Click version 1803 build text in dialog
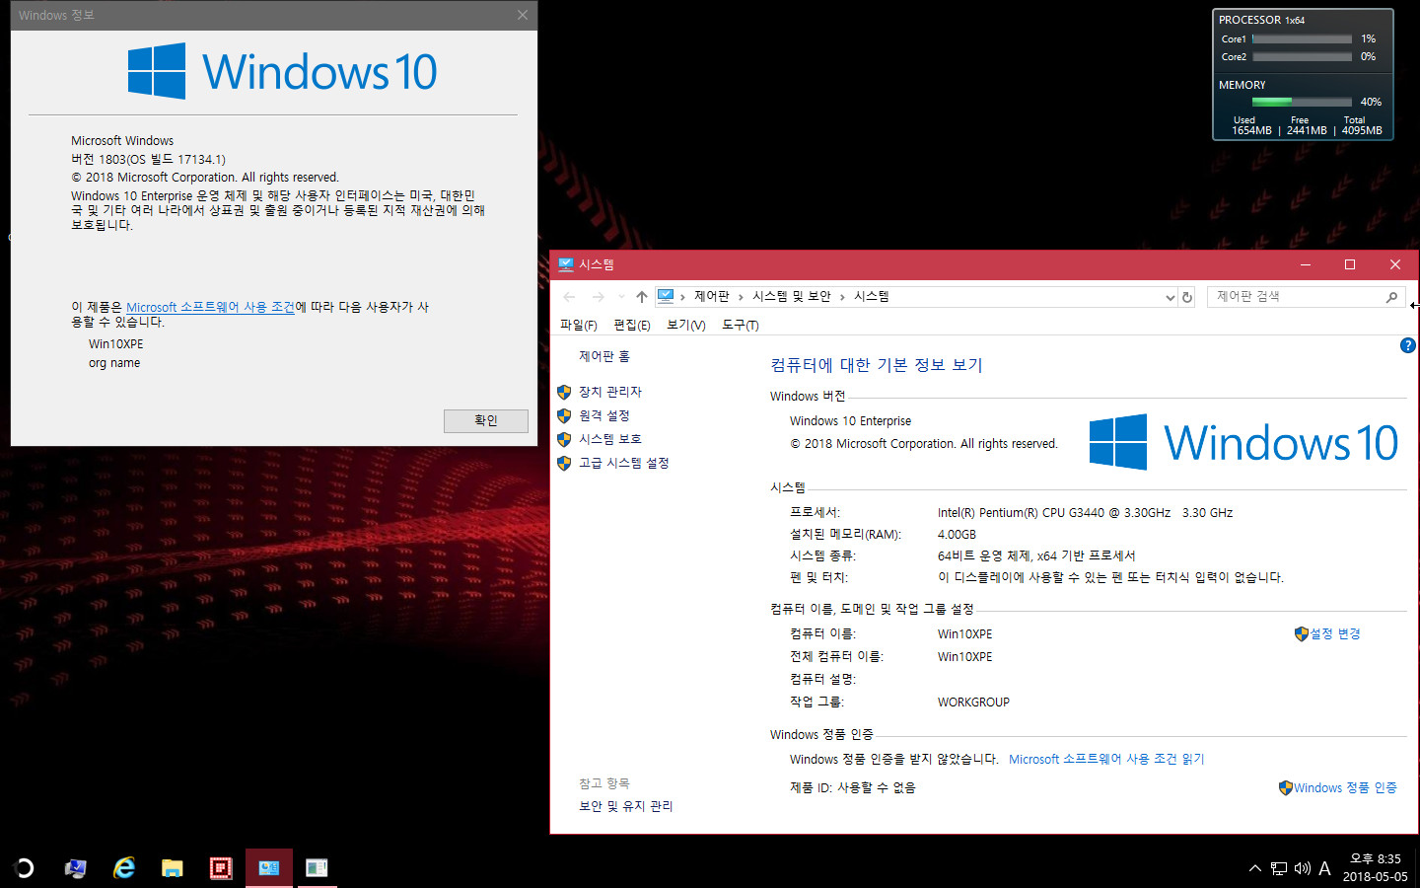The image size is (1420, 888). pyautogui.click(x=148, y=159)
